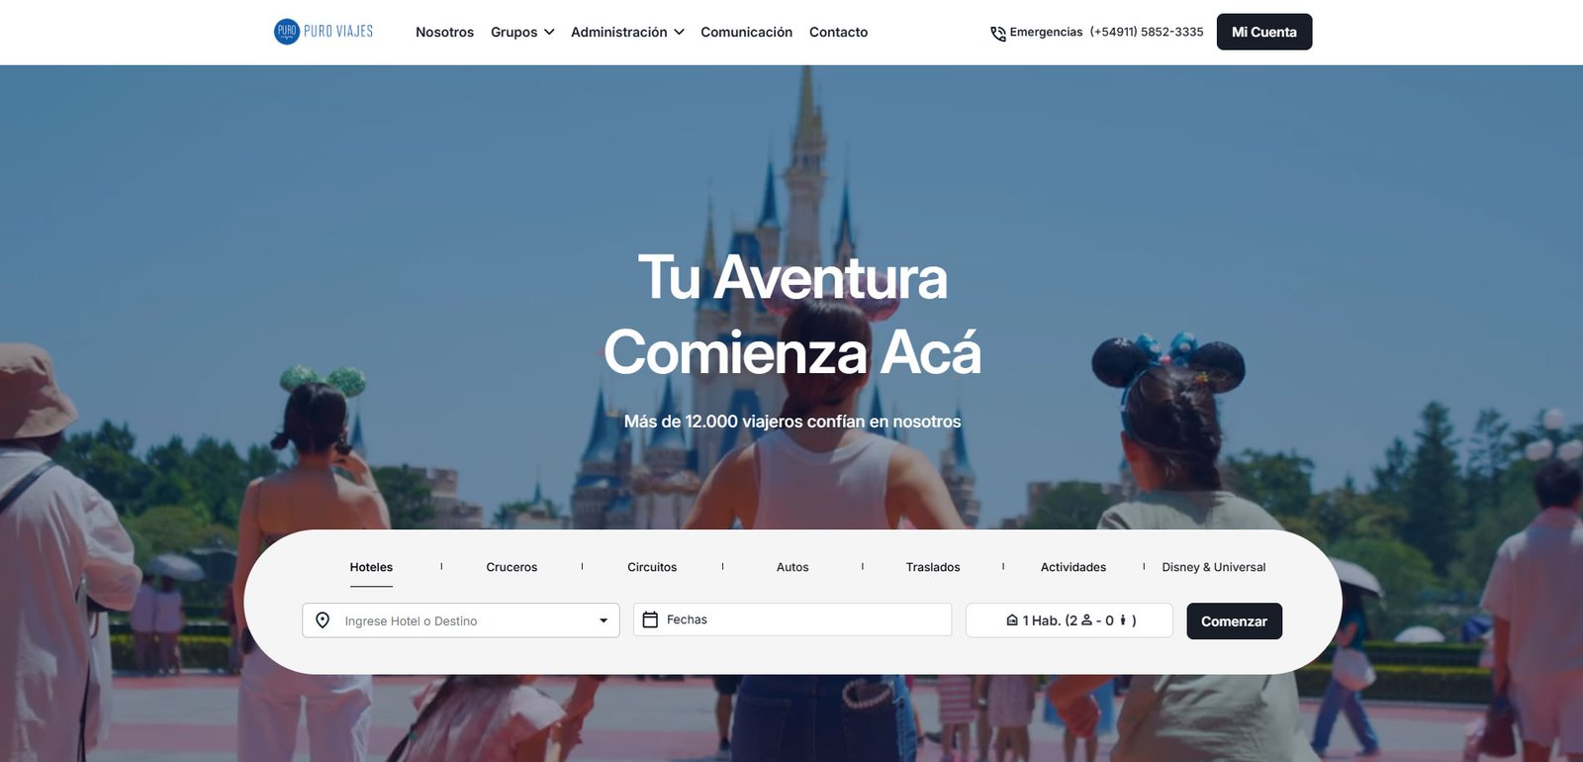1583x762 pixels.
Task: Open the rooms and guests selector
Action: coord(1070,620)
